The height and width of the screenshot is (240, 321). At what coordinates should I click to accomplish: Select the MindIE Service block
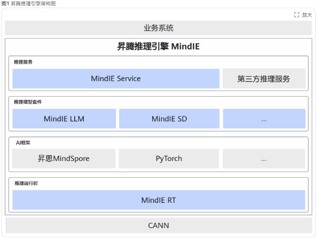pos(116,79)
